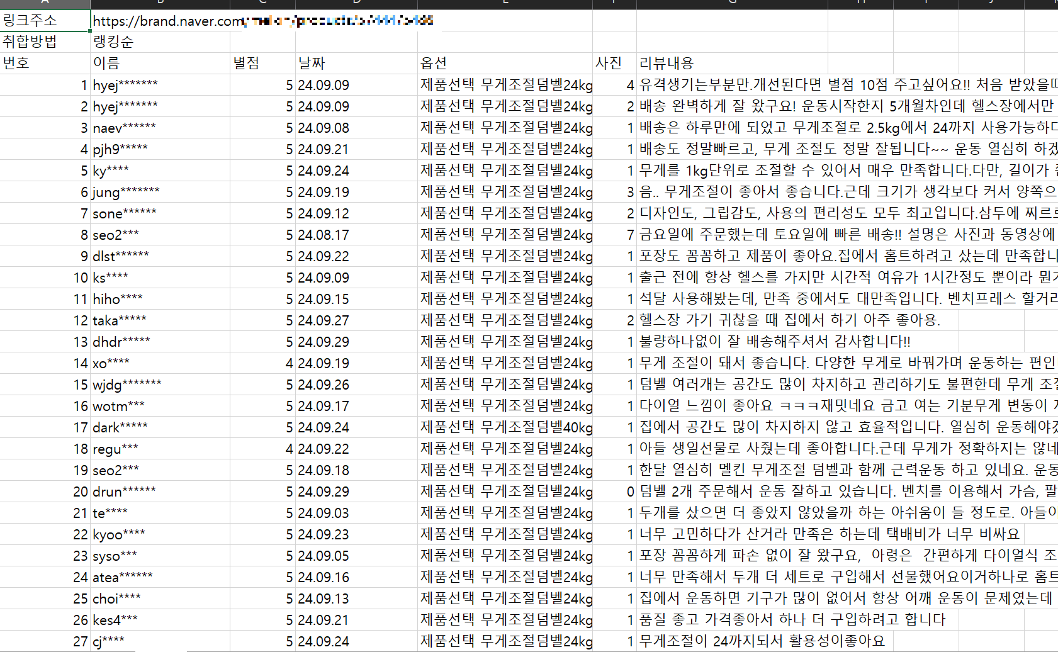This screenshot has width=1058, height=652.
Task: Select the row number cell 11
Action: [45, 299]
